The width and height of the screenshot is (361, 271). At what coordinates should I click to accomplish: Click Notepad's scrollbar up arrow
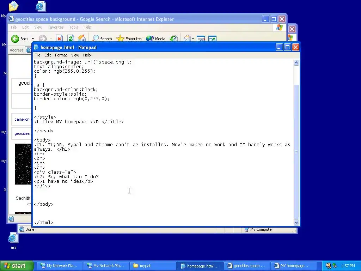(x=296, y=62)
